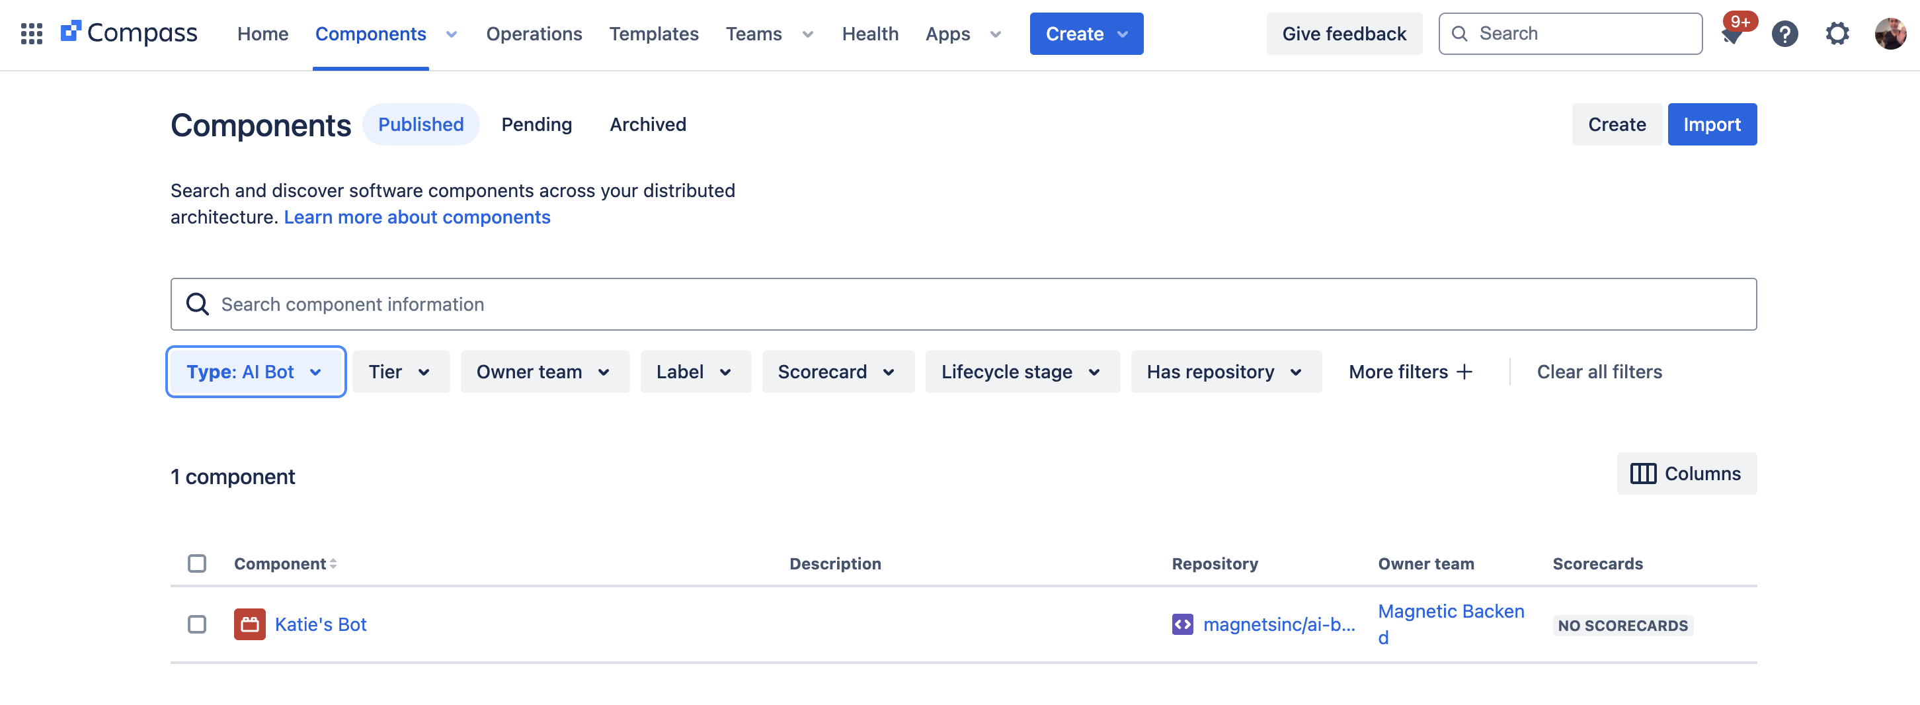Click Clear all filters
This screenshot has width=1920, height=705.
1599,371
